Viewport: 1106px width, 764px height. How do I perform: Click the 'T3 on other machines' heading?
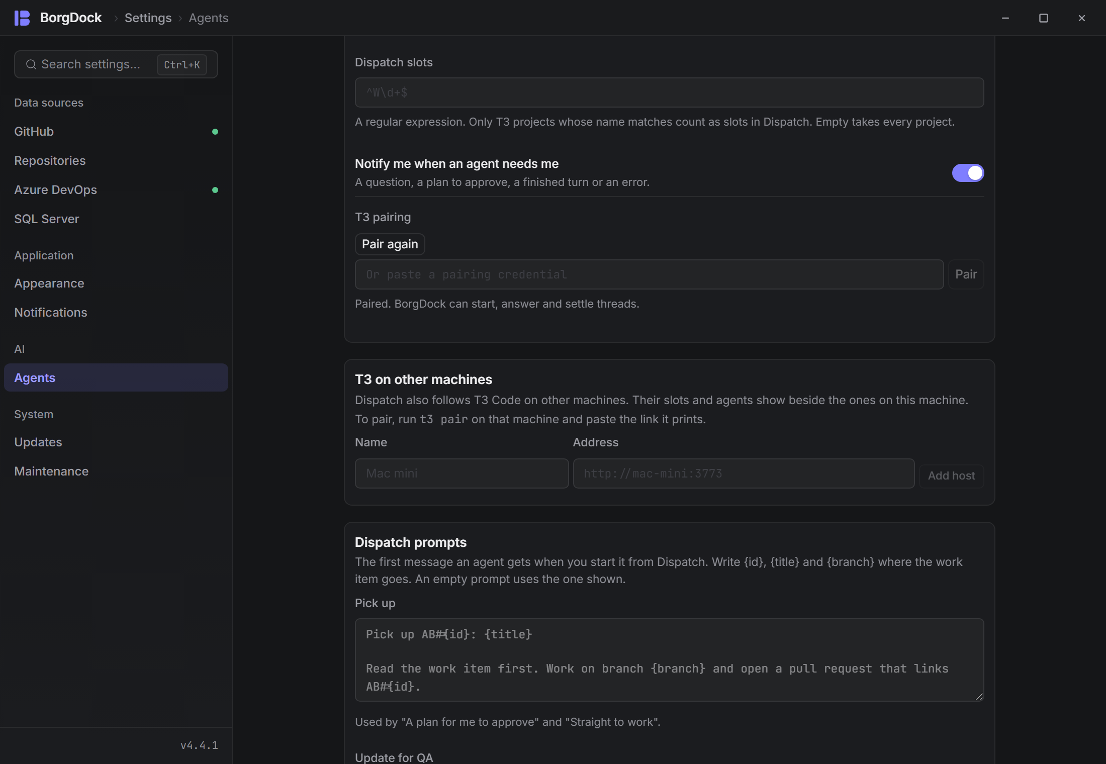[x=423, y=379]
